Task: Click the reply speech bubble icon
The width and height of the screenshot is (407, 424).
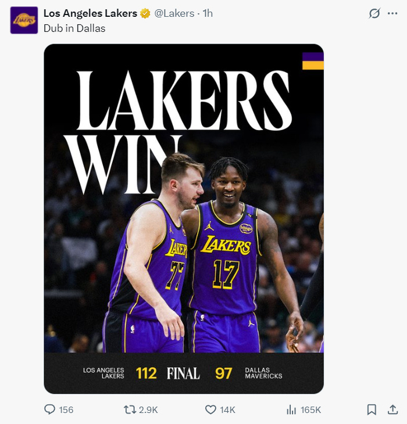Action: pos(50,409)
